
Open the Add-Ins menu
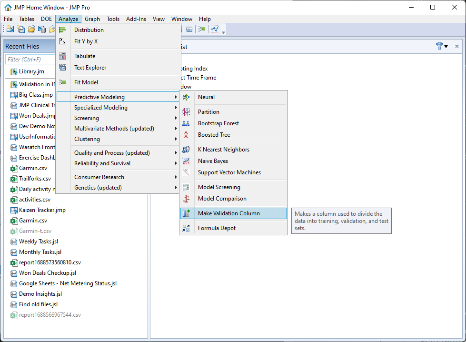[x=136, y=19]
